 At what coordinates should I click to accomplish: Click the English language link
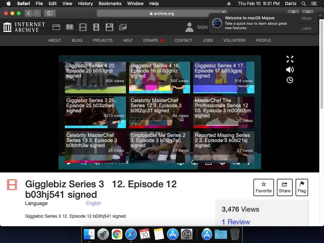(x=94, y=203)
